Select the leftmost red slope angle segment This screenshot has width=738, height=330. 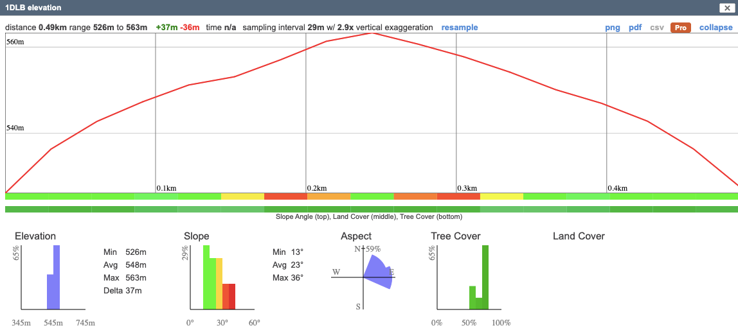pyautogui.click(x=285, y=196)
